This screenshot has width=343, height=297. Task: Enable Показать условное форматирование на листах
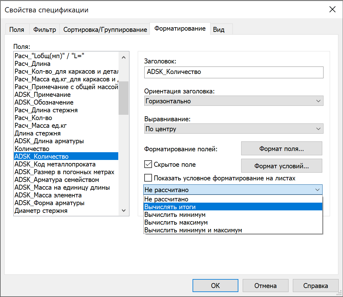[148, 178]
